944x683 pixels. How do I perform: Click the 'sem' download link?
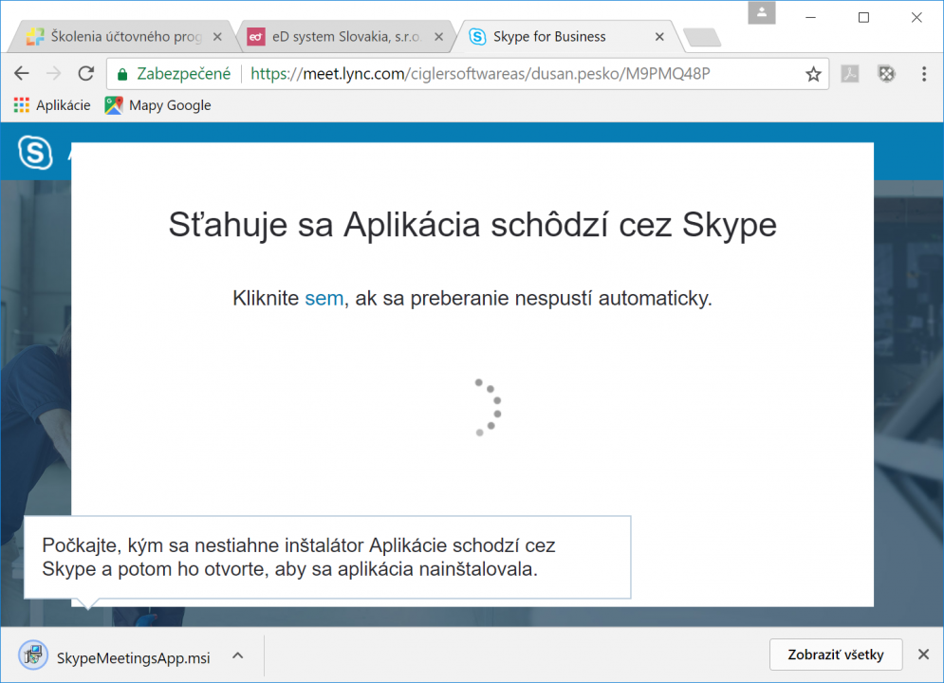[x=324, y=298]
